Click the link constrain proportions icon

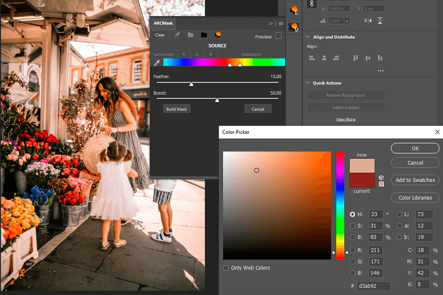point(311,4)
